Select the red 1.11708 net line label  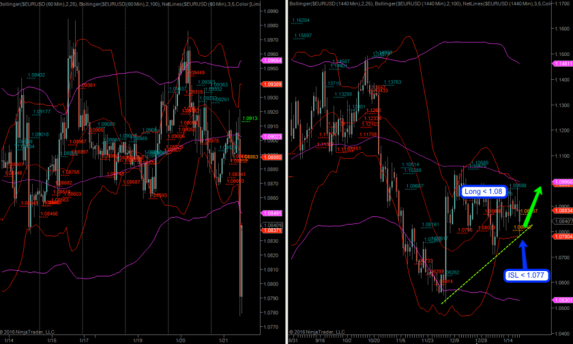[x=368, y=134]
